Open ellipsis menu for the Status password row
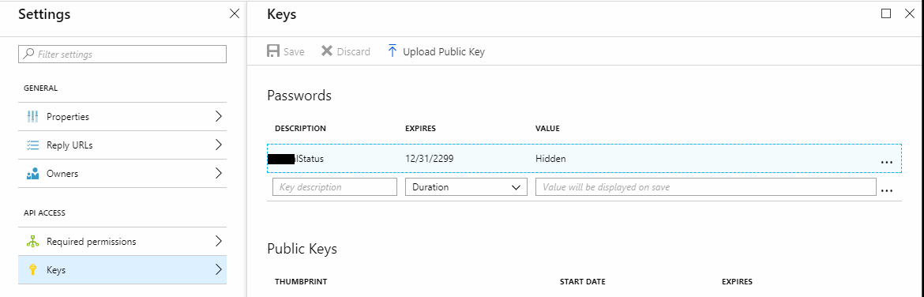 click(x=885, y=161)
